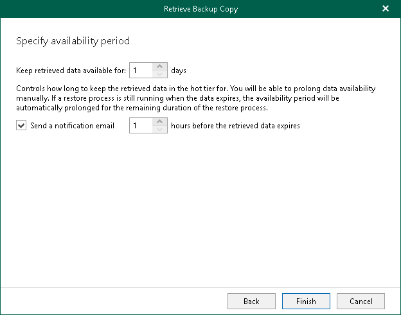
Task: Go Back to the previous step
Action: (x=251, y=301)
